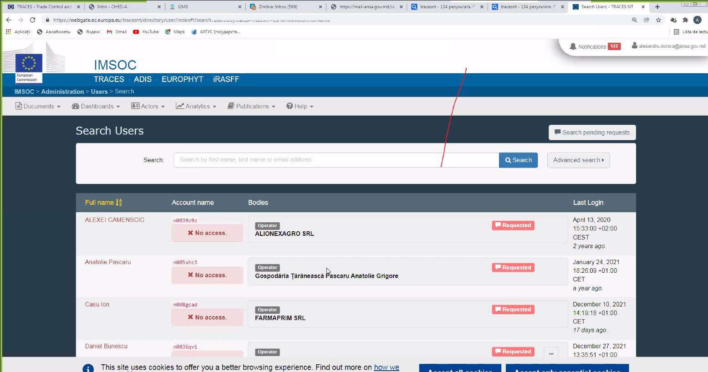
Task: Open the how we cookies link
Action: coord(387,367)
